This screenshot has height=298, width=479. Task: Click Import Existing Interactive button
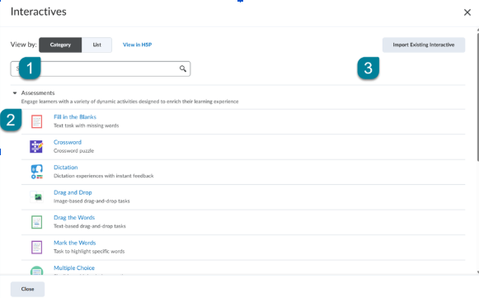point(424,45)
